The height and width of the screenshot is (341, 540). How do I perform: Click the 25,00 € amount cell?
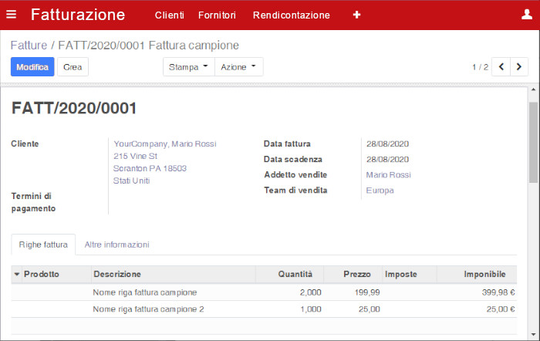(501, 309)
